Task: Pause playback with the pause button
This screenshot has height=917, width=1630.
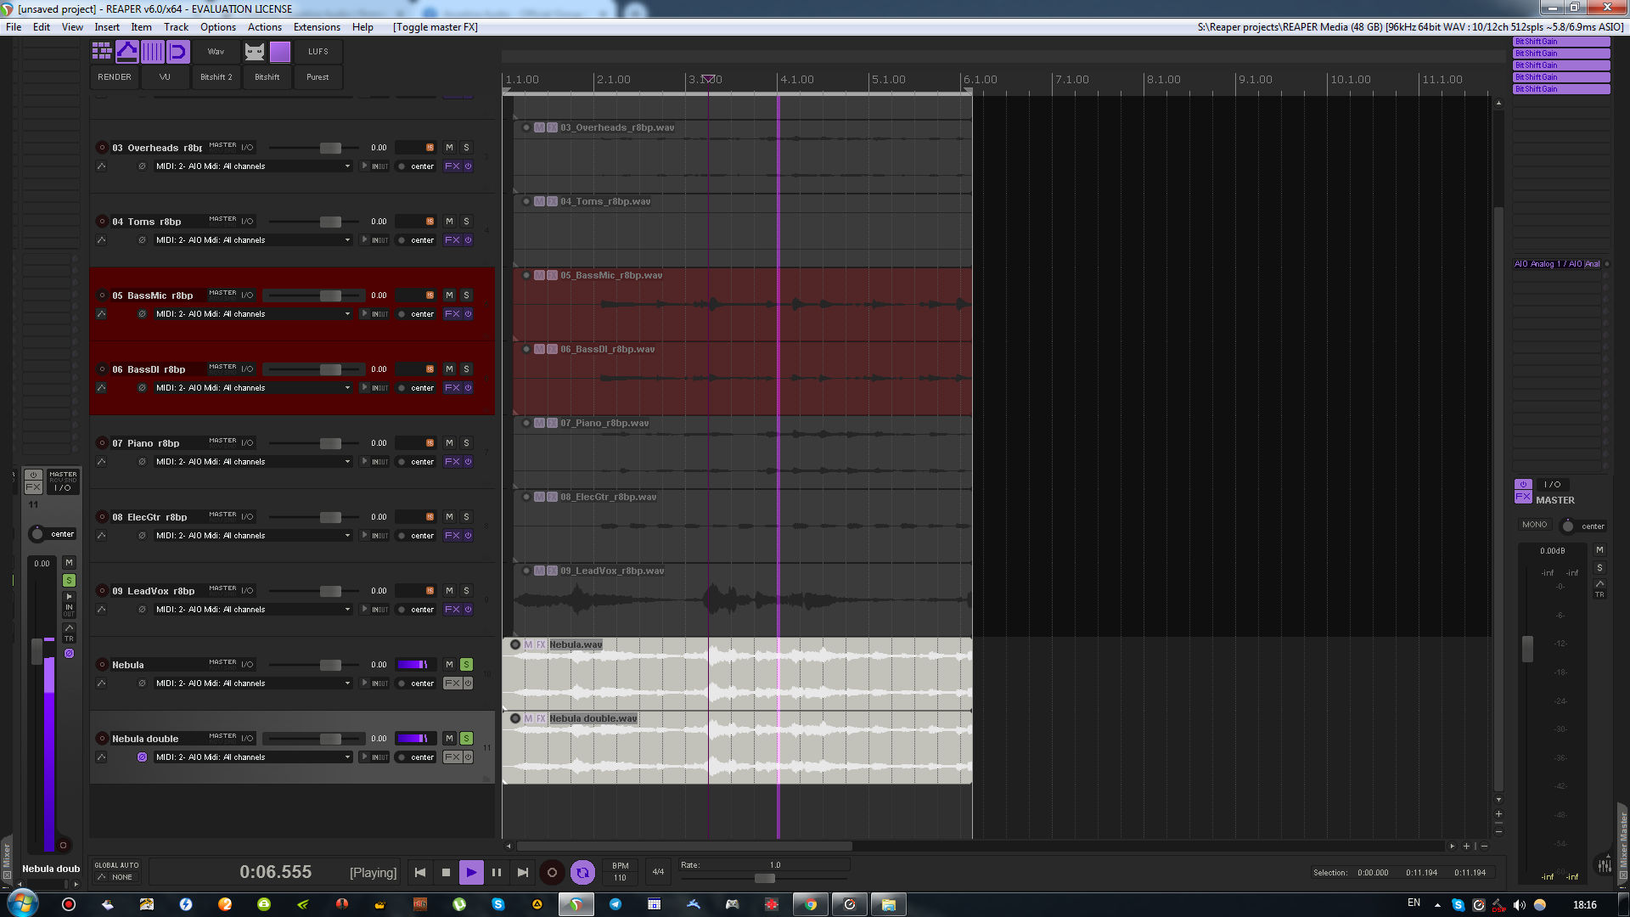Action: tap(497, 872)
